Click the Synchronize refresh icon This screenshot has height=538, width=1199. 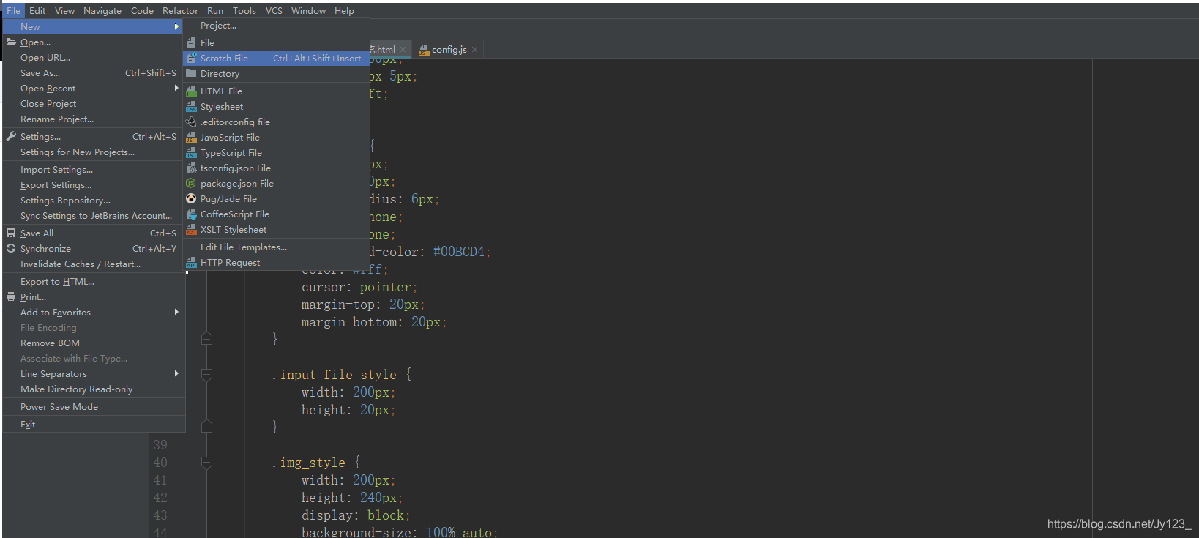tap(11, 248)
